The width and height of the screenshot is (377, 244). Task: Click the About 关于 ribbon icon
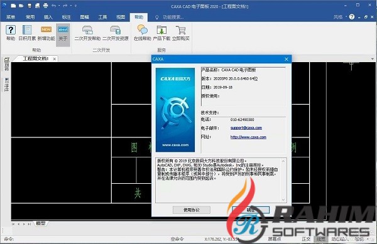pyautogui.click(x=63, y=30)
